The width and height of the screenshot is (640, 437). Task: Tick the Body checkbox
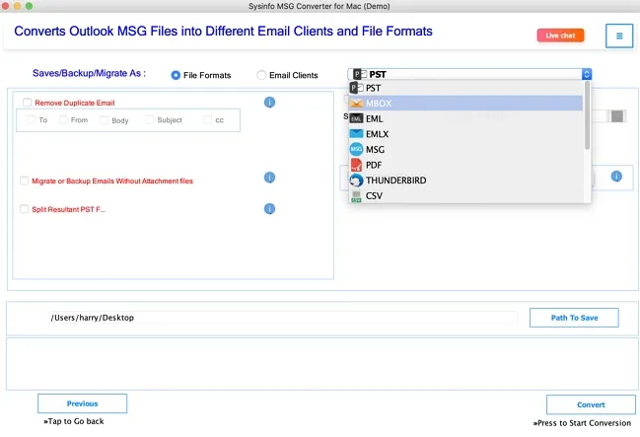[x=105, y=120]
